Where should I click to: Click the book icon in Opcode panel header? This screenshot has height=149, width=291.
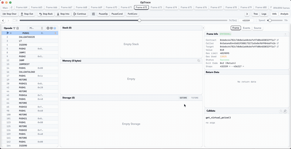click(x=51, y=28)
